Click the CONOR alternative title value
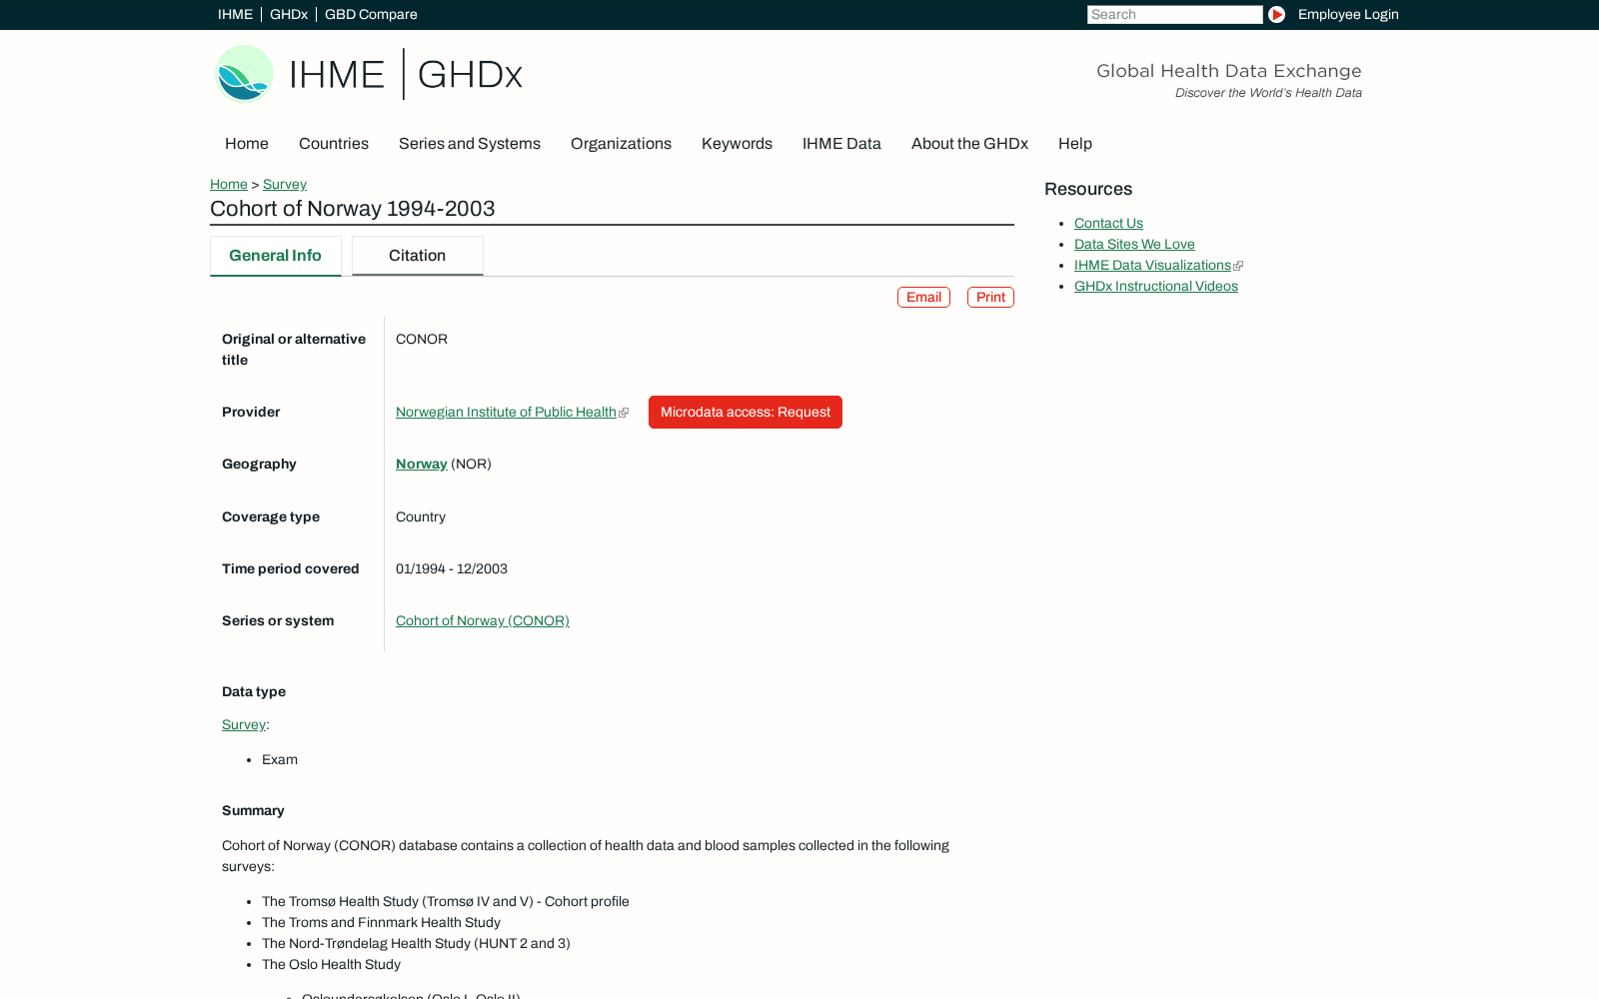The height and width of the screenshot is (999, 1599). pyautogui.click(x=422, y=339)
